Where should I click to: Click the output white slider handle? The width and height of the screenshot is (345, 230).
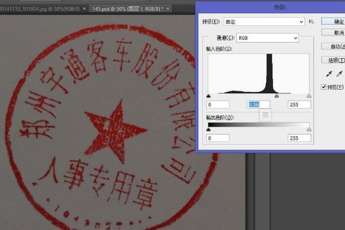click(309, 130)
